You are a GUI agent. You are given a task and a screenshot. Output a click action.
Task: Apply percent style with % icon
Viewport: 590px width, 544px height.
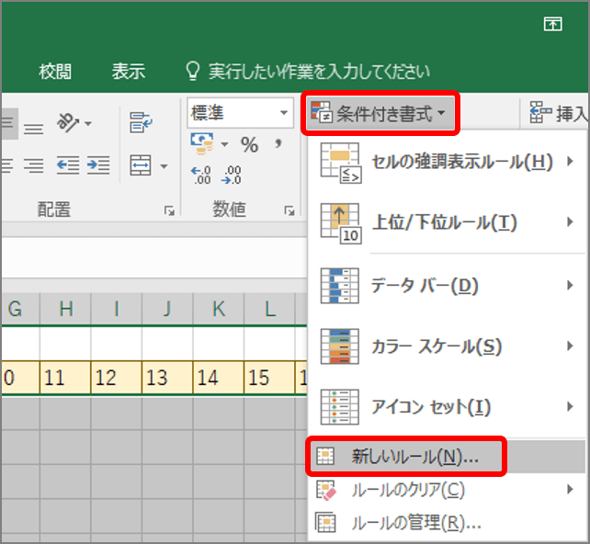pyautogui.click(x=249, y=144)
